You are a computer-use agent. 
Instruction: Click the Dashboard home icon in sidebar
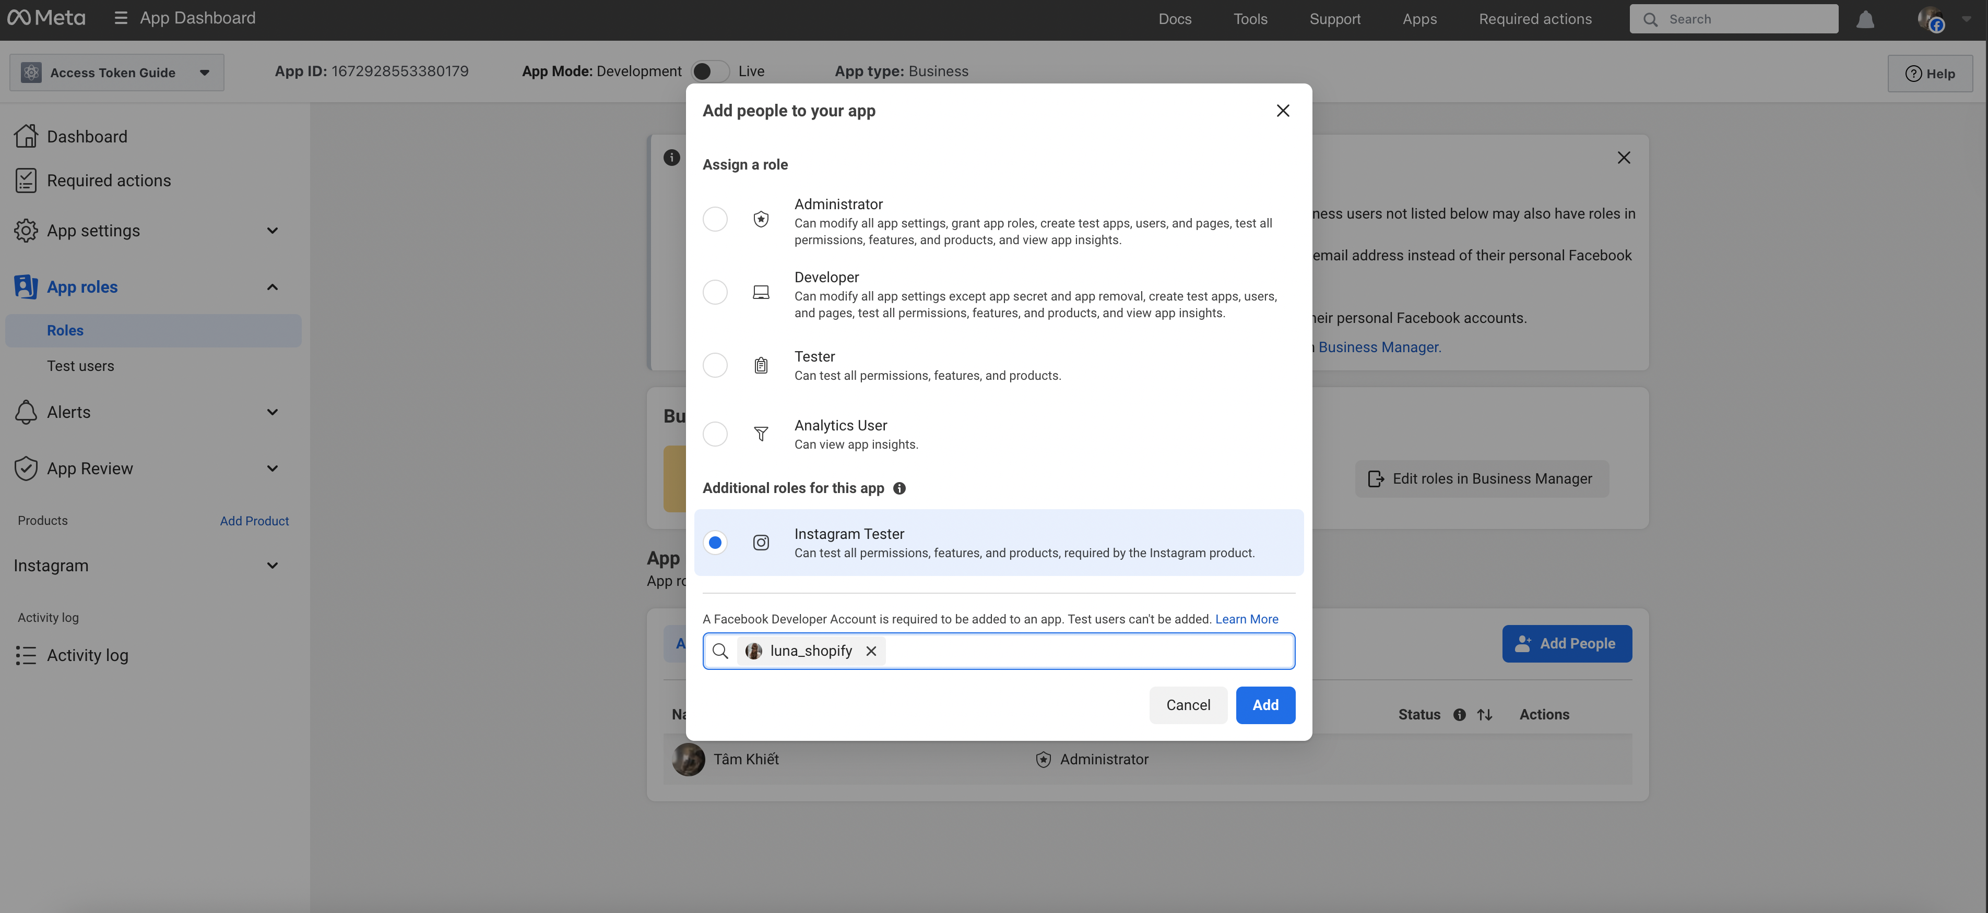[x=26, y=137]
